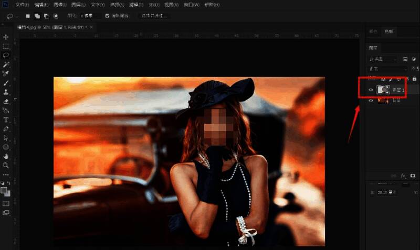Click the foreground color swatch
Viewport: 420px width, 250px height.
(x=4, y=190)
